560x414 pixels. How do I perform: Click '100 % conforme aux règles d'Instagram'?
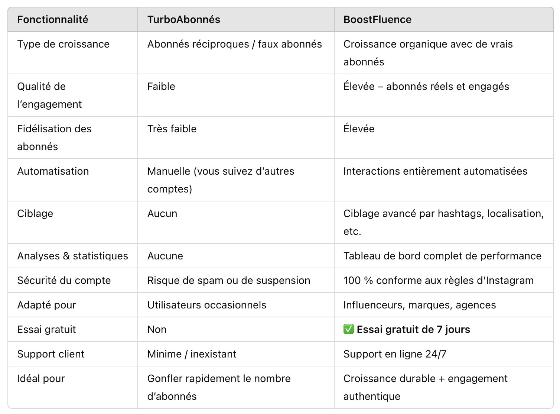click(x=439, y=281)
